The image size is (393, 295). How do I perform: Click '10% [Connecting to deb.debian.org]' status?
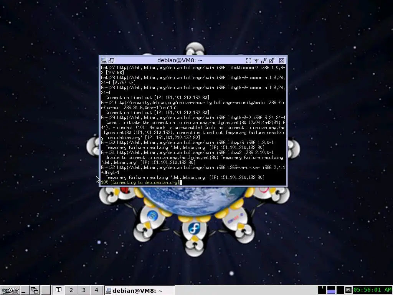[140, 182]
